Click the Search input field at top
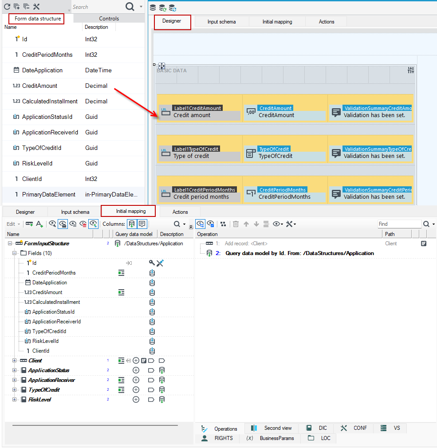This screenshot has width=437, height=448. click(x=97, y=7)
